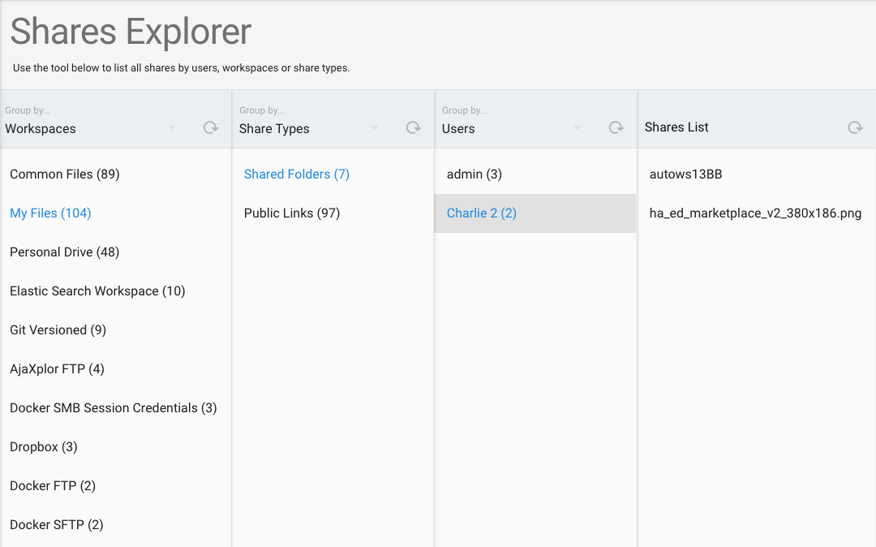This screenshot has width=876, height=547.
Task: Choose admin (3) user
Action: pos(535,174)
